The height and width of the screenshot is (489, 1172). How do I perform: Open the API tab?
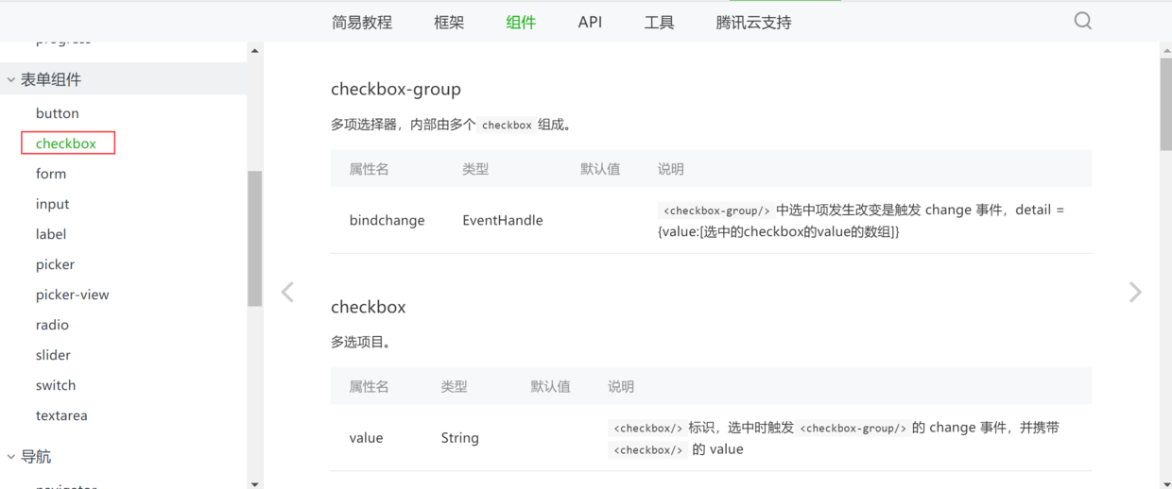[590, 23]
